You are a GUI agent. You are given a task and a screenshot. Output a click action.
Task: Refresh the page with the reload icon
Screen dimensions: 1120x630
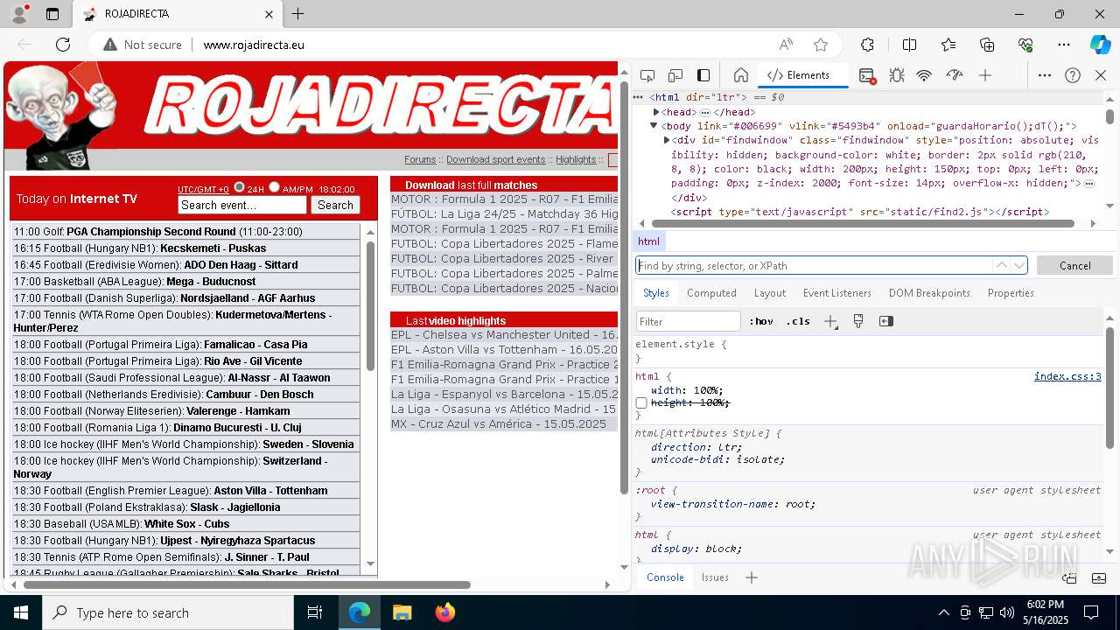(63, 45)
